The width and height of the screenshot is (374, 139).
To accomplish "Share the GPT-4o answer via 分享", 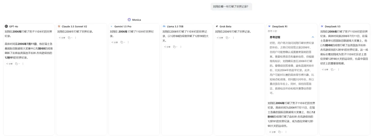I will (10, 64).
